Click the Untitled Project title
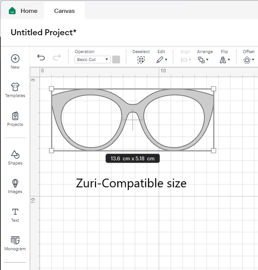 44,33
